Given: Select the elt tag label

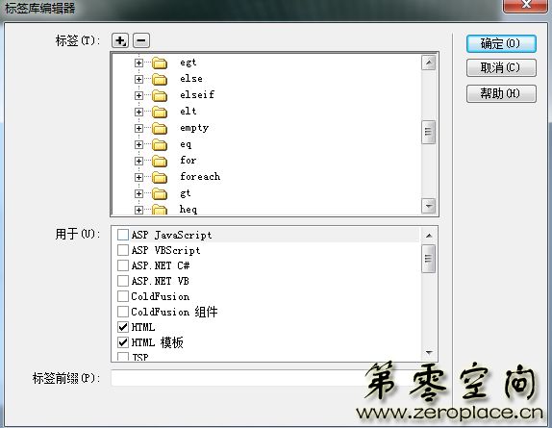Looking at the screenshot, I should click(x=188, y=112).
